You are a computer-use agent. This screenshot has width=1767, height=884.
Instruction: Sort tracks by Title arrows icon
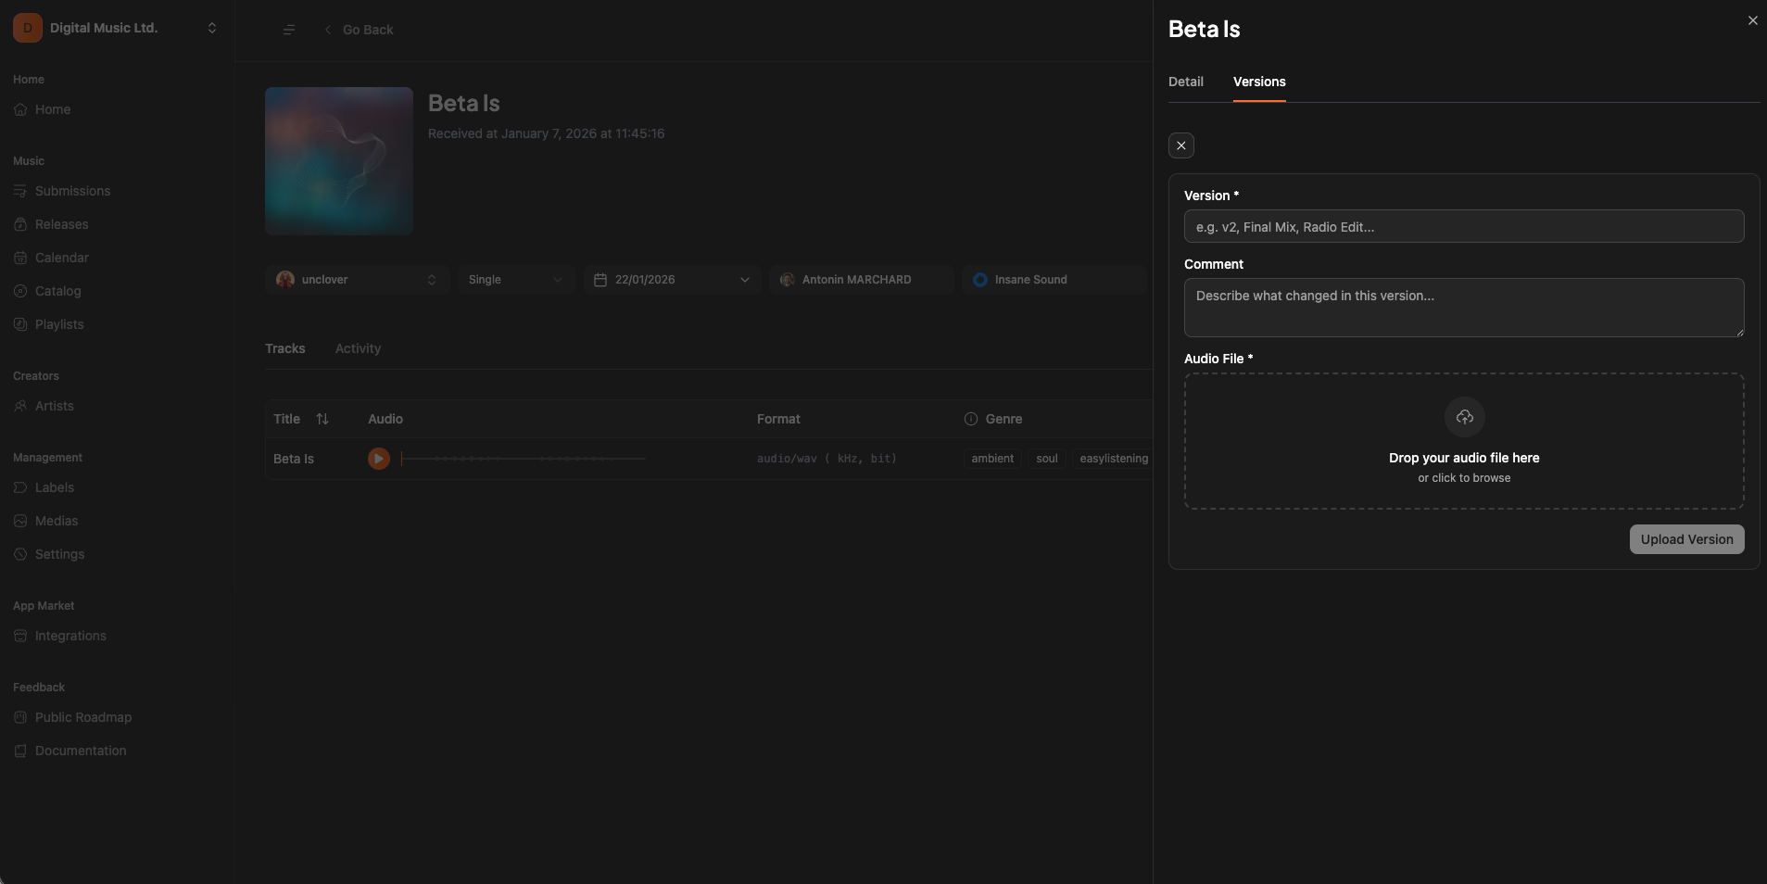(322, 419)
